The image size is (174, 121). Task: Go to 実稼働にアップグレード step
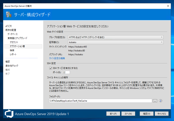pos(17,38)
